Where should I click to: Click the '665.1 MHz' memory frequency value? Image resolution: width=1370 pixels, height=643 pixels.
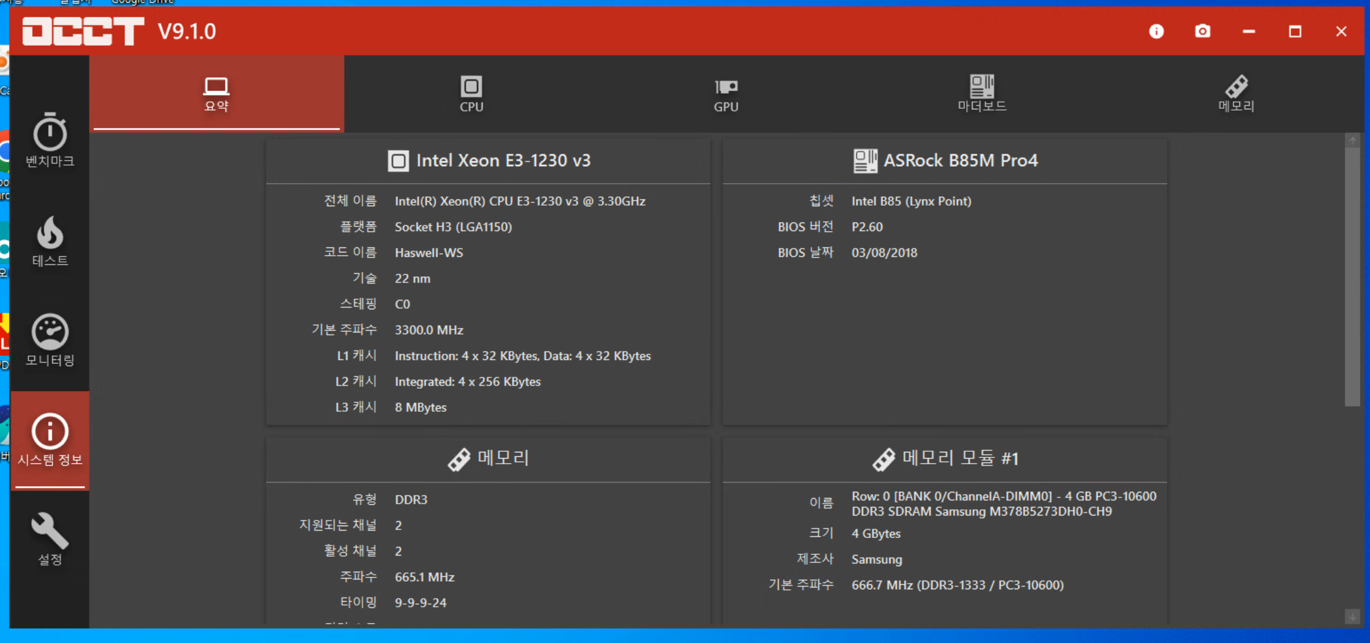(424, 577)
